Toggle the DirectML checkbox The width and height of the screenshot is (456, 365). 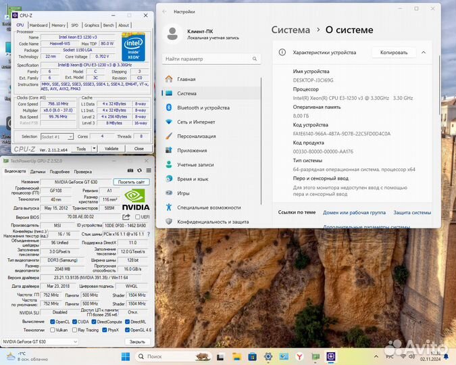tap(127, 322)
